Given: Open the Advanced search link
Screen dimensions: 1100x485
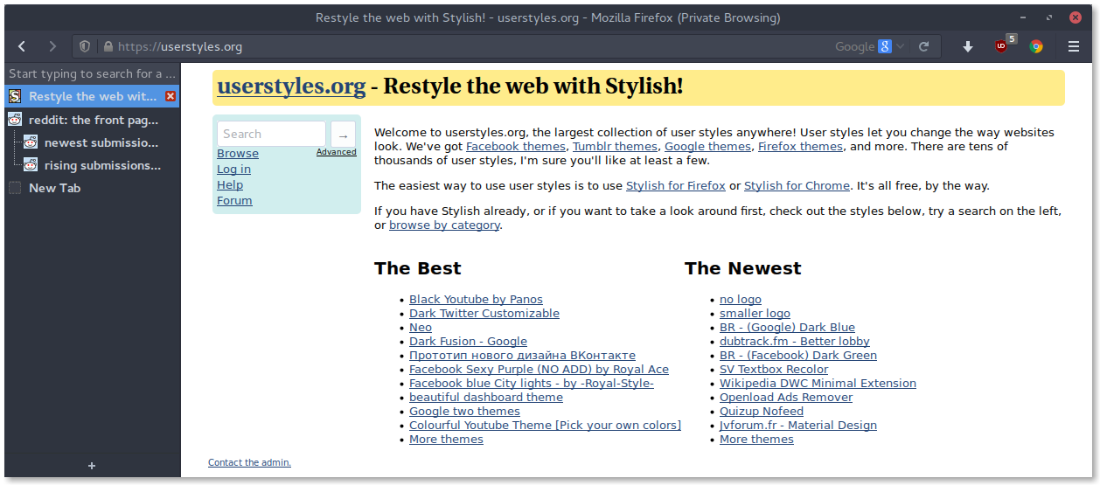Looking at the screenshot, I should click(337, 152).
